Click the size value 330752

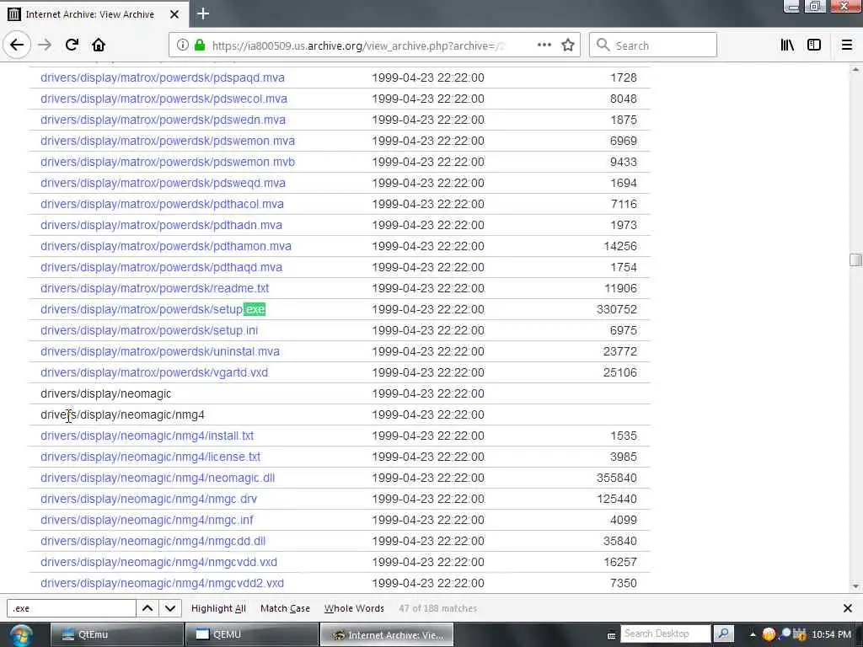[x=616, y=309]
